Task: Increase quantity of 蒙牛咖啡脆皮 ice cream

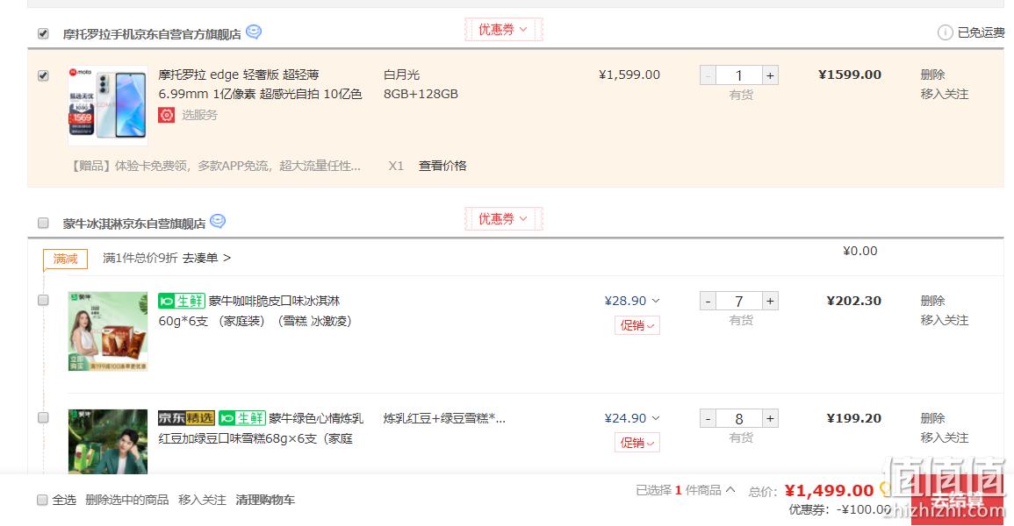Action: (770, 301)
